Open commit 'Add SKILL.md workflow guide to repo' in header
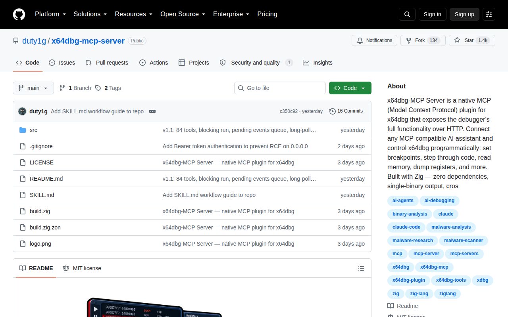The image size is (508, 317). click(x=97, y=111)
